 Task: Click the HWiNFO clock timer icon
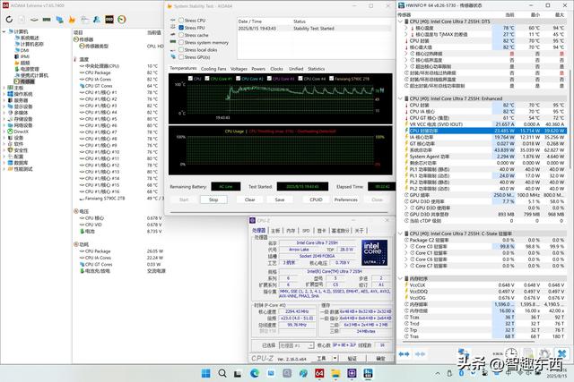coord(511,353)
